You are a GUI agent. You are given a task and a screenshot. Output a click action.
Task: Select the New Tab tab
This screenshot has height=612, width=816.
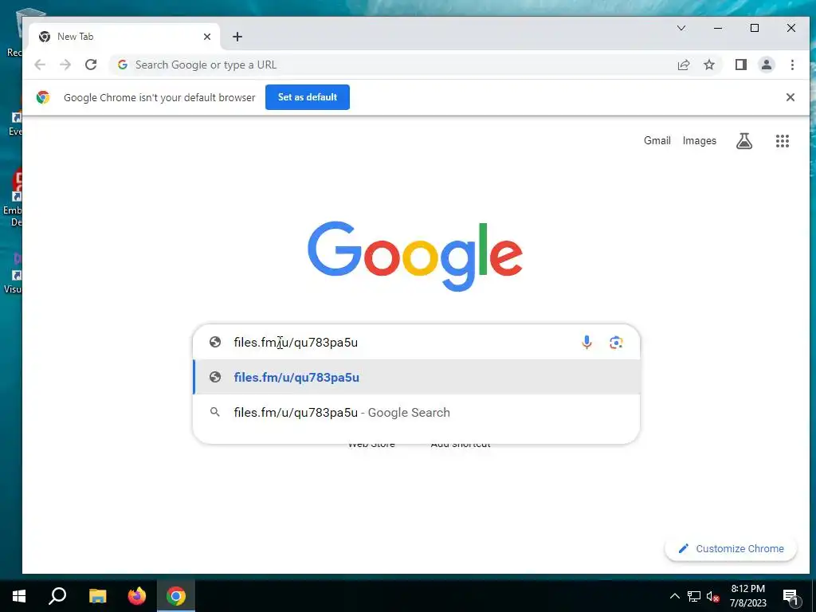pos(124,37)
